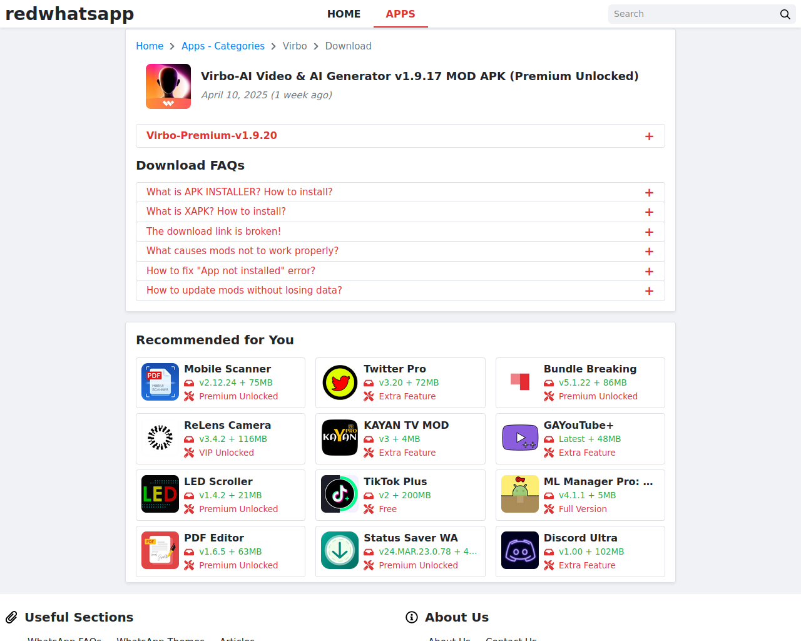
Task: Click the wrench icon in Mobile Scanner card
Action: click(189, 396)
